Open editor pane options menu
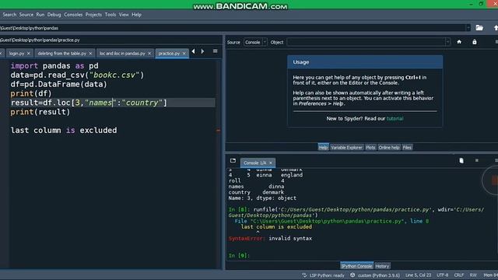Viewport: 498px width, 280px height. click(x=215, y=51)
